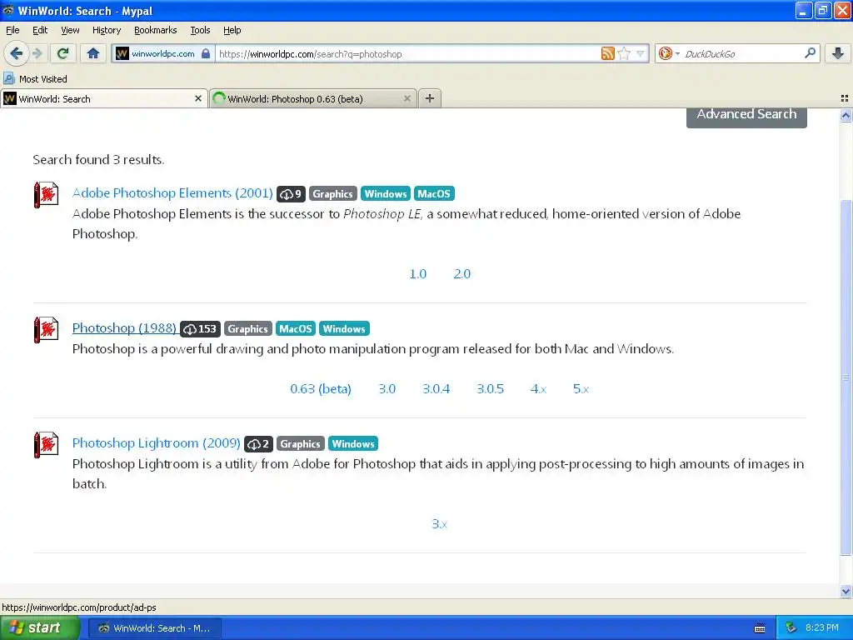
Task: Open the Photoshop Lightroom (2009) link
Action: point(156,443)
